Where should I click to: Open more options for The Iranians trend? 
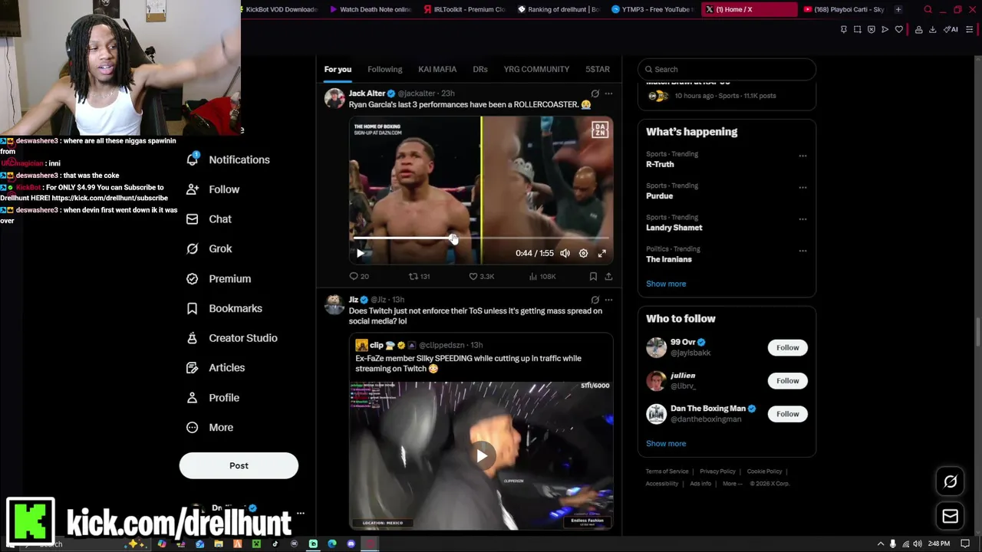point(802,250)
